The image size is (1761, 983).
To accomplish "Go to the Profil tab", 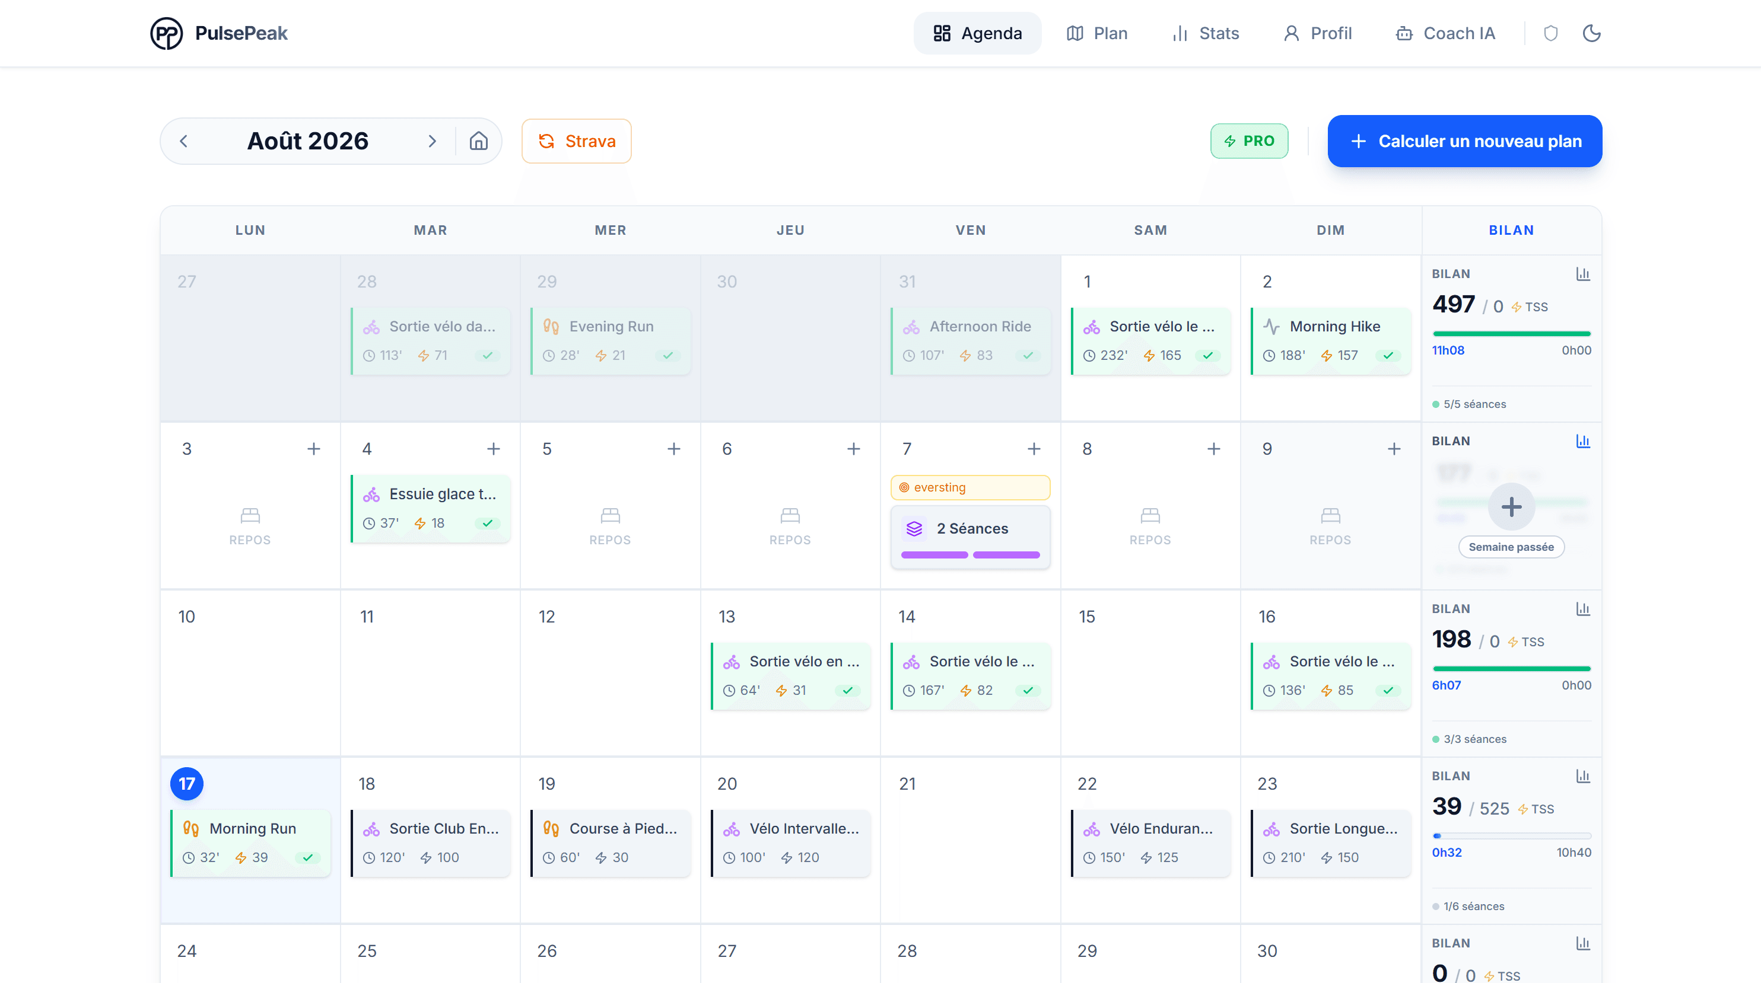I will coord(1317,33).
